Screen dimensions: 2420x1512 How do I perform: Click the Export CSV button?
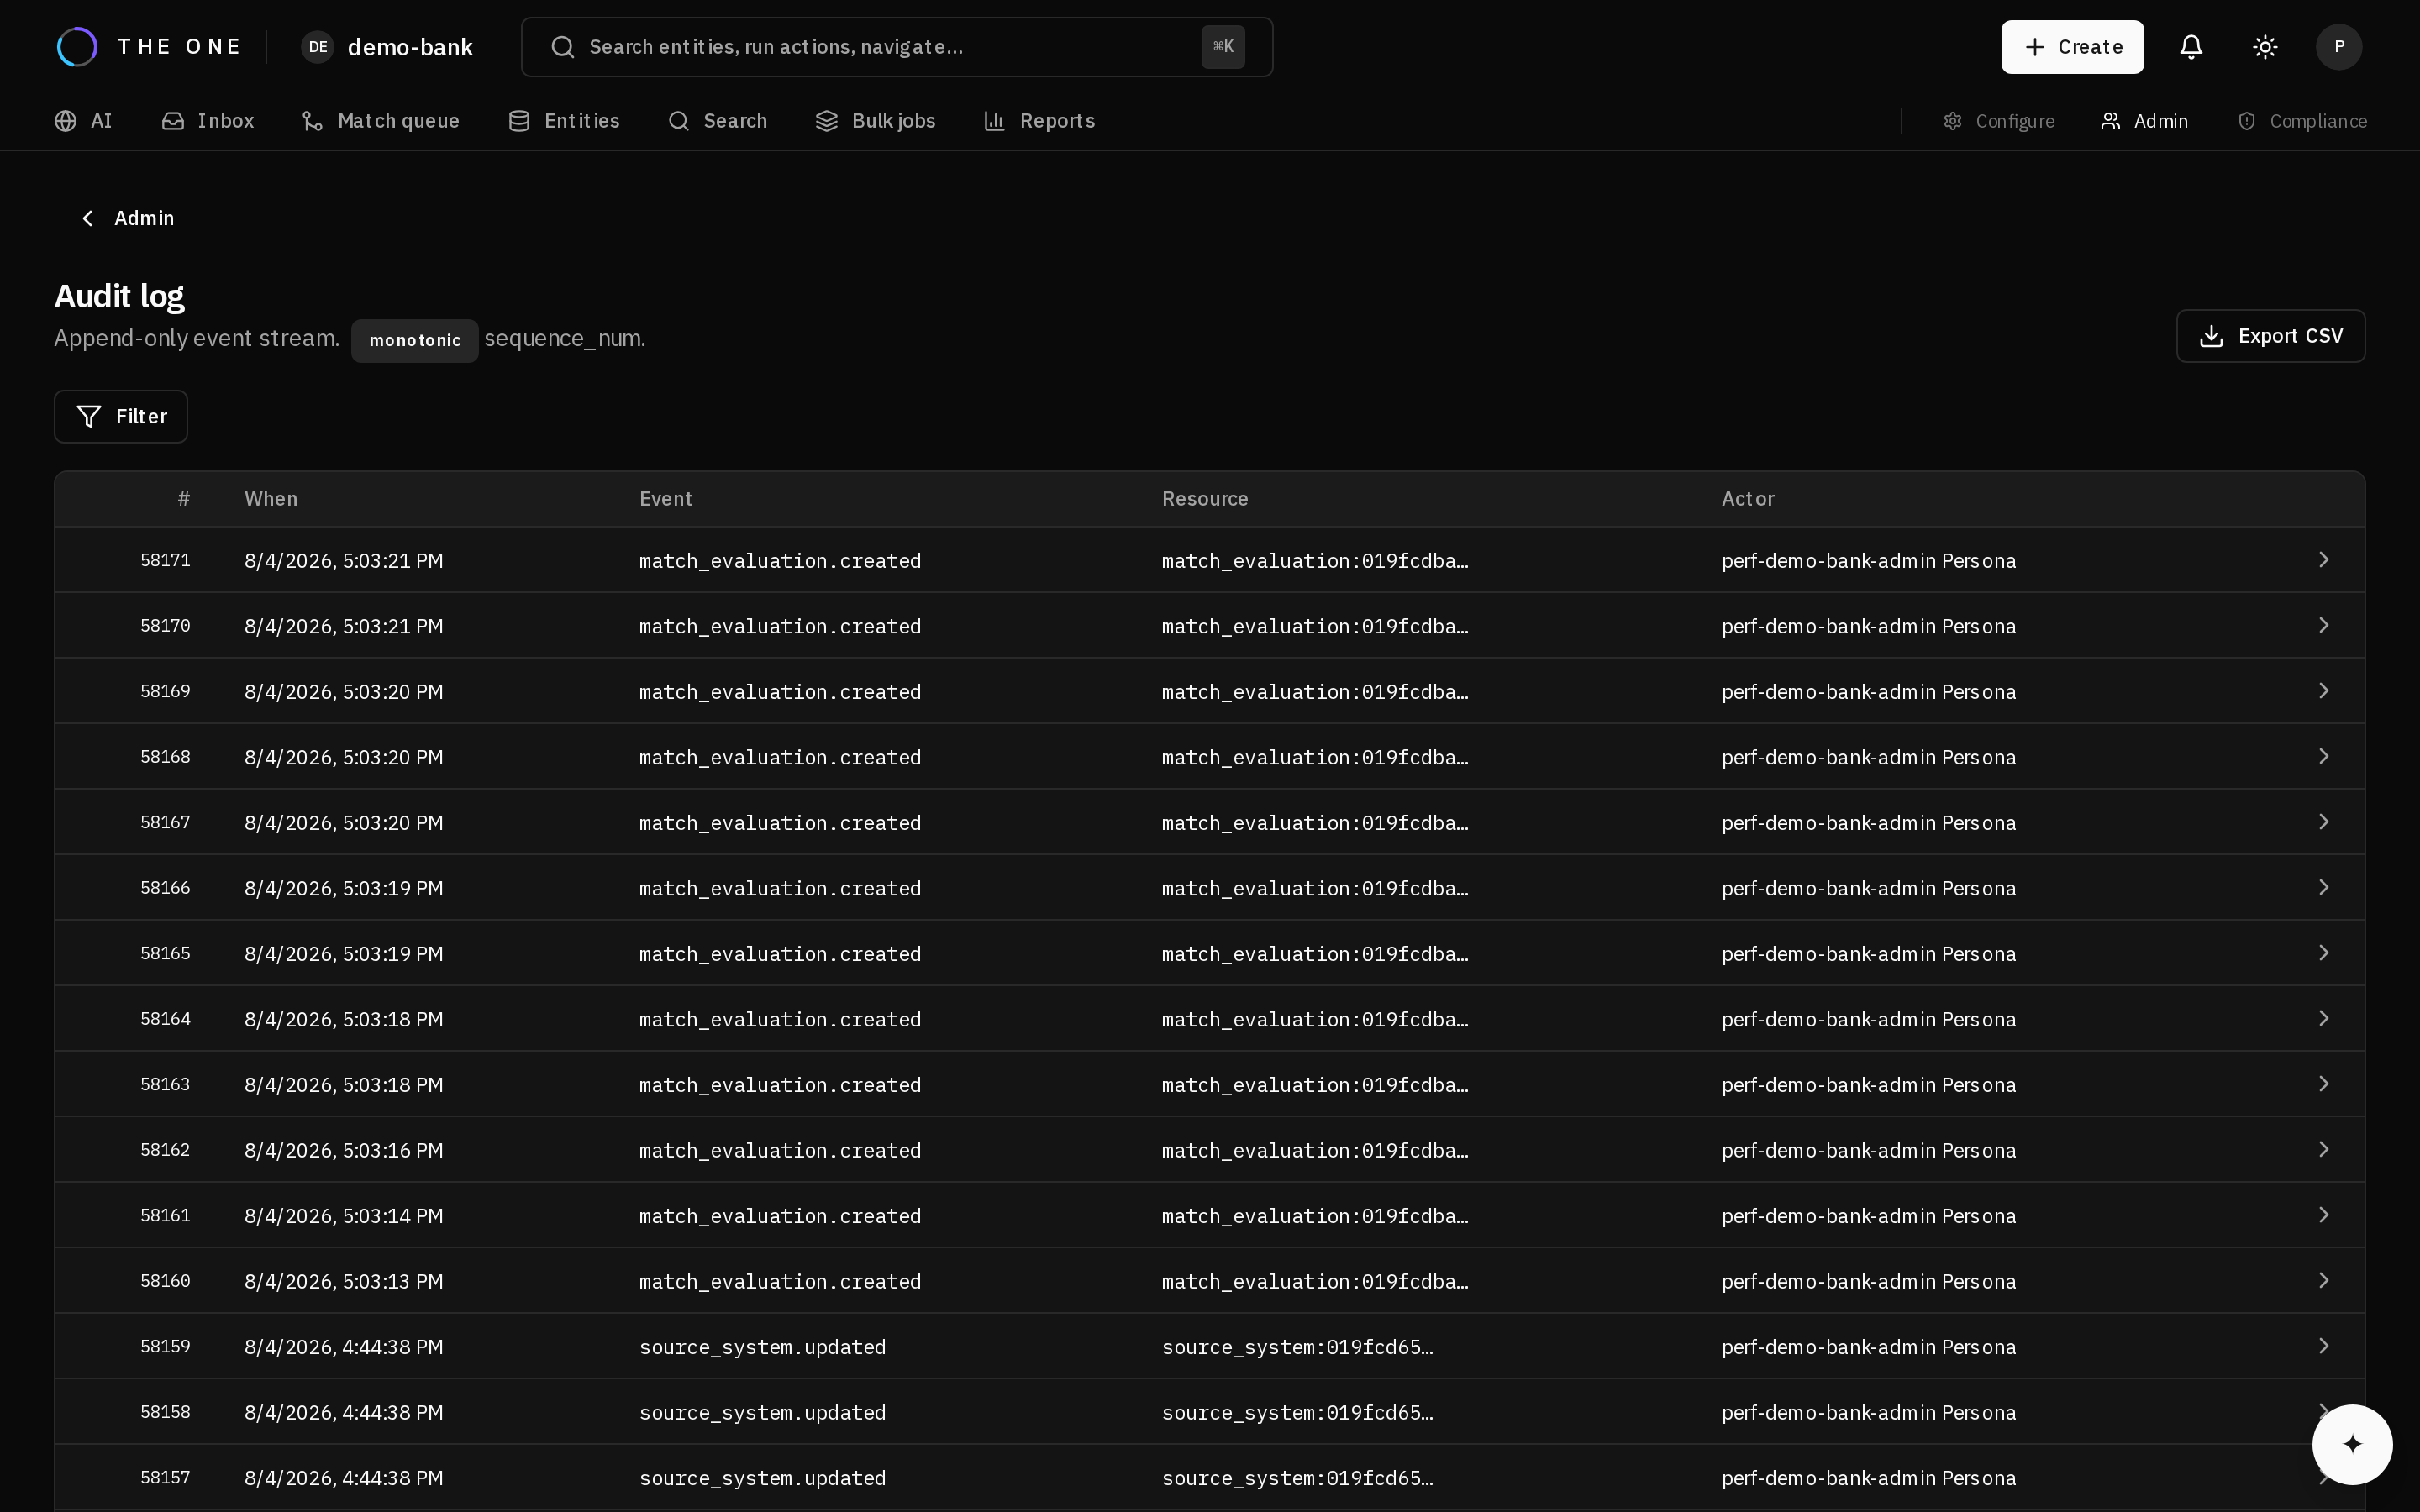tap(2270, 336)
